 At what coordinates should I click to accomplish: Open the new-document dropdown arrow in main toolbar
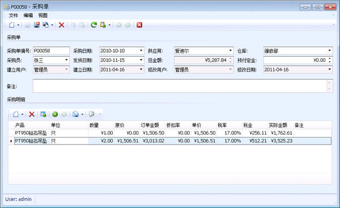[18, 25]
